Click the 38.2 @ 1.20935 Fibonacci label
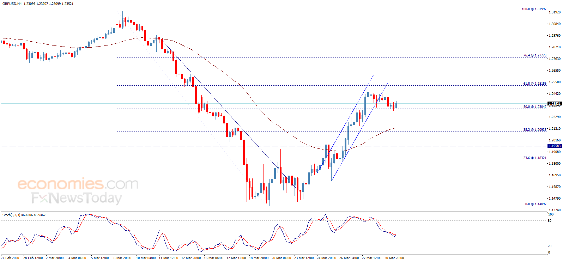Image resolution: width=563 pixels, height=262 pixels. click(x=535, y=130)
